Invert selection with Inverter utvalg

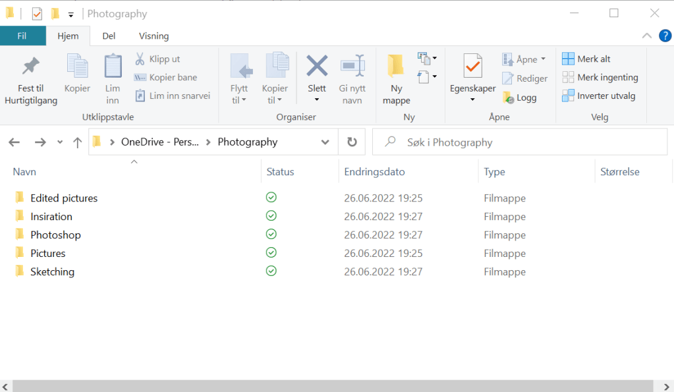coord(598,96)
